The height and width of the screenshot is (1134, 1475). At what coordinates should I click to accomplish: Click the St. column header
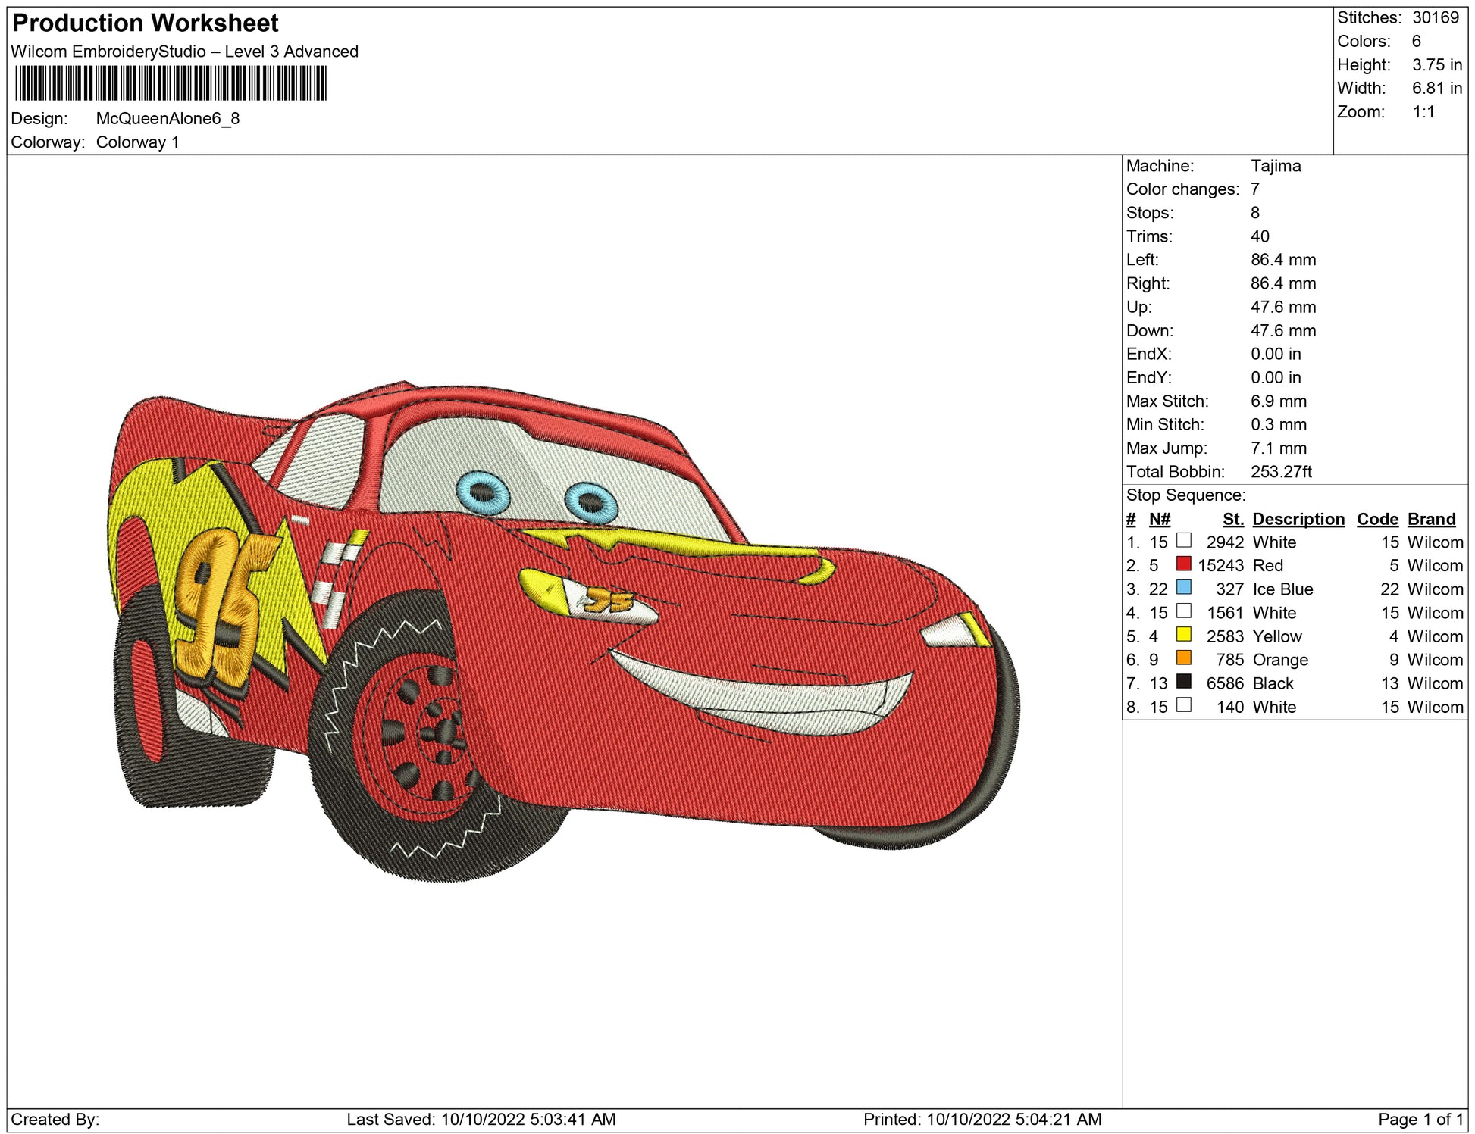click(1232, 519)
